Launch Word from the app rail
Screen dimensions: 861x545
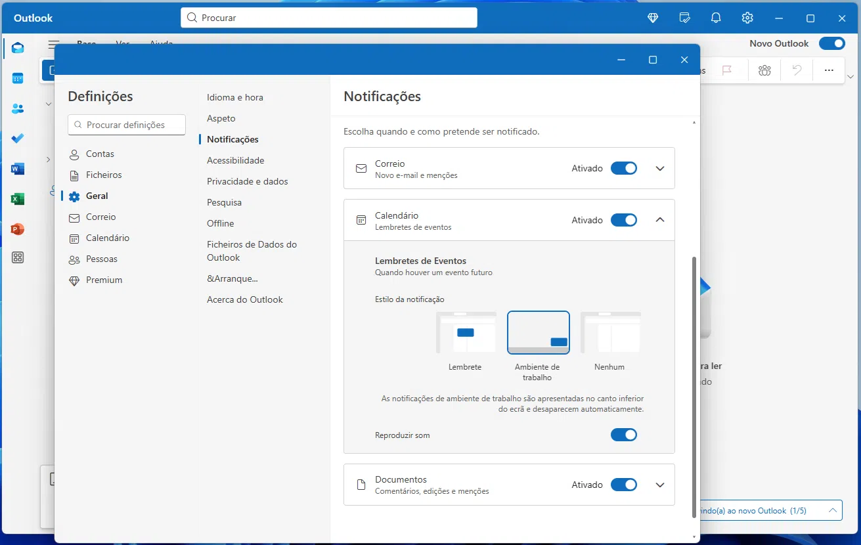[18, 169]
